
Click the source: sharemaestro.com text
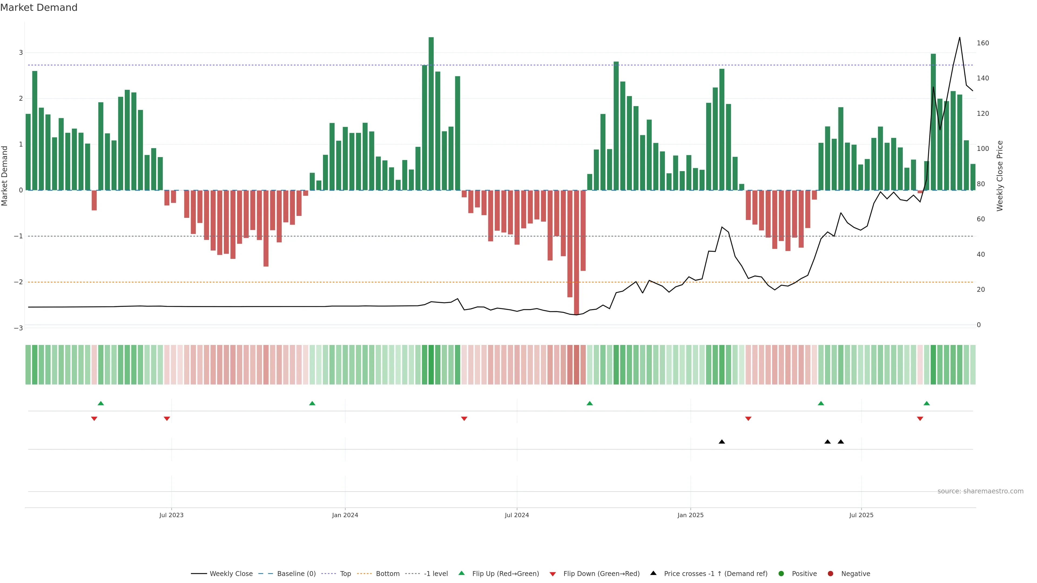pos(980,491)
